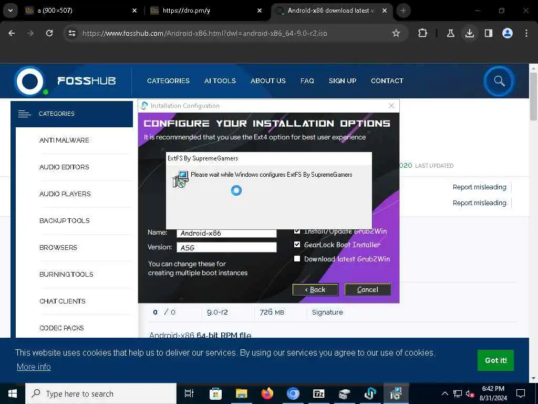The width and height of the screenshot is (538, 404).
Task: Click the first Report misleading link
Action: tap(479, 187)
